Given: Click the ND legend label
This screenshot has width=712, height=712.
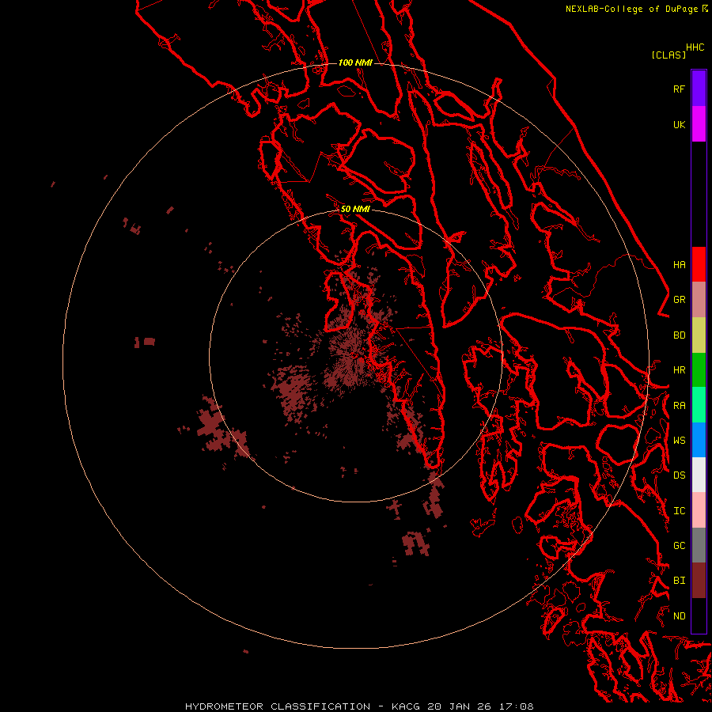Looking at the screenshot, I should click(680, 616).
